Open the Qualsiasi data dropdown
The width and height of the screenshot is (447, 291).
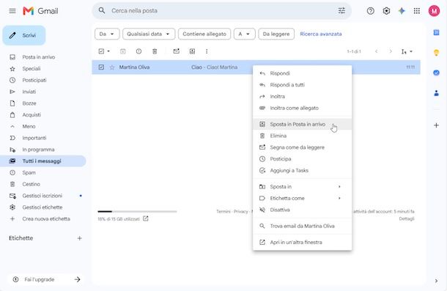pyautogui.click(x=149, y=34)
